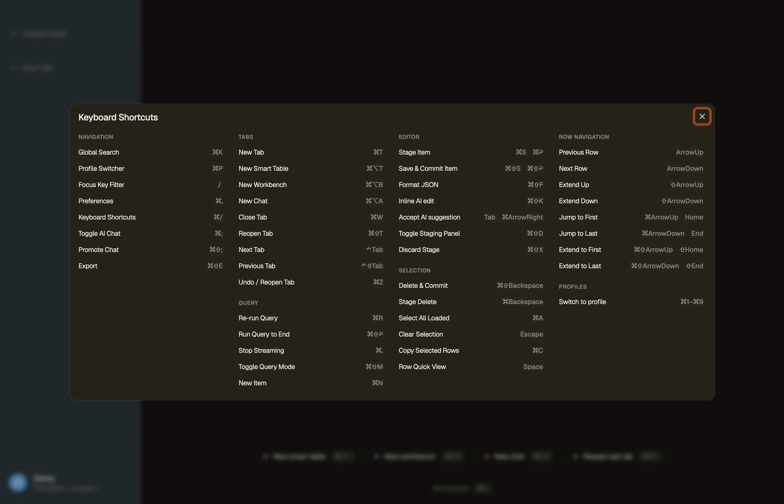
Task: Select the Select All Loaded label
Action: [x=424, y=318]
